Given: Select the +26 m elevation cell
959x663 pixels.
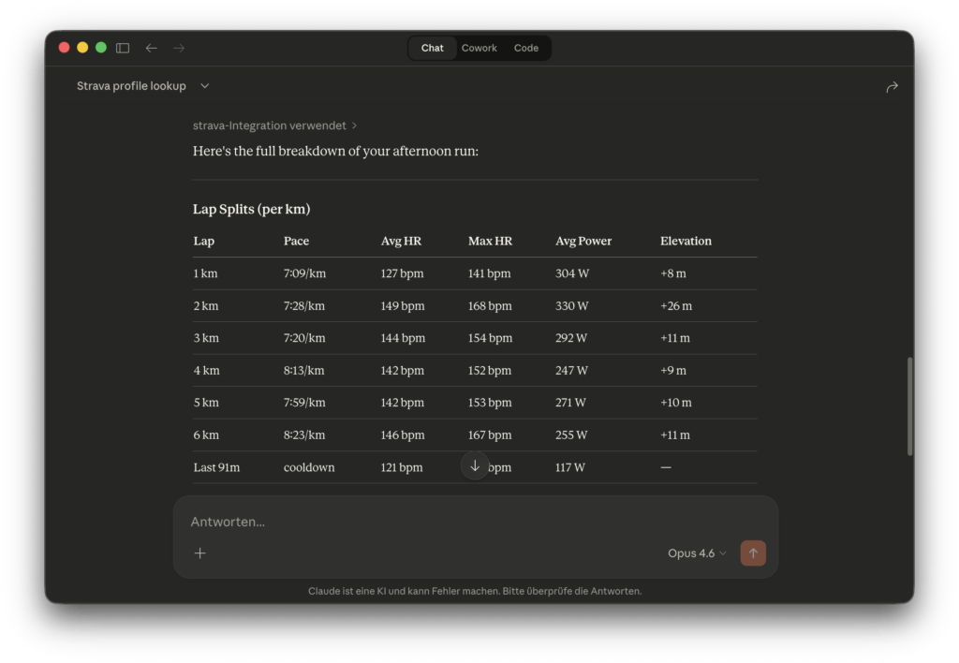Looking at the screenshot, I should 676,306.
